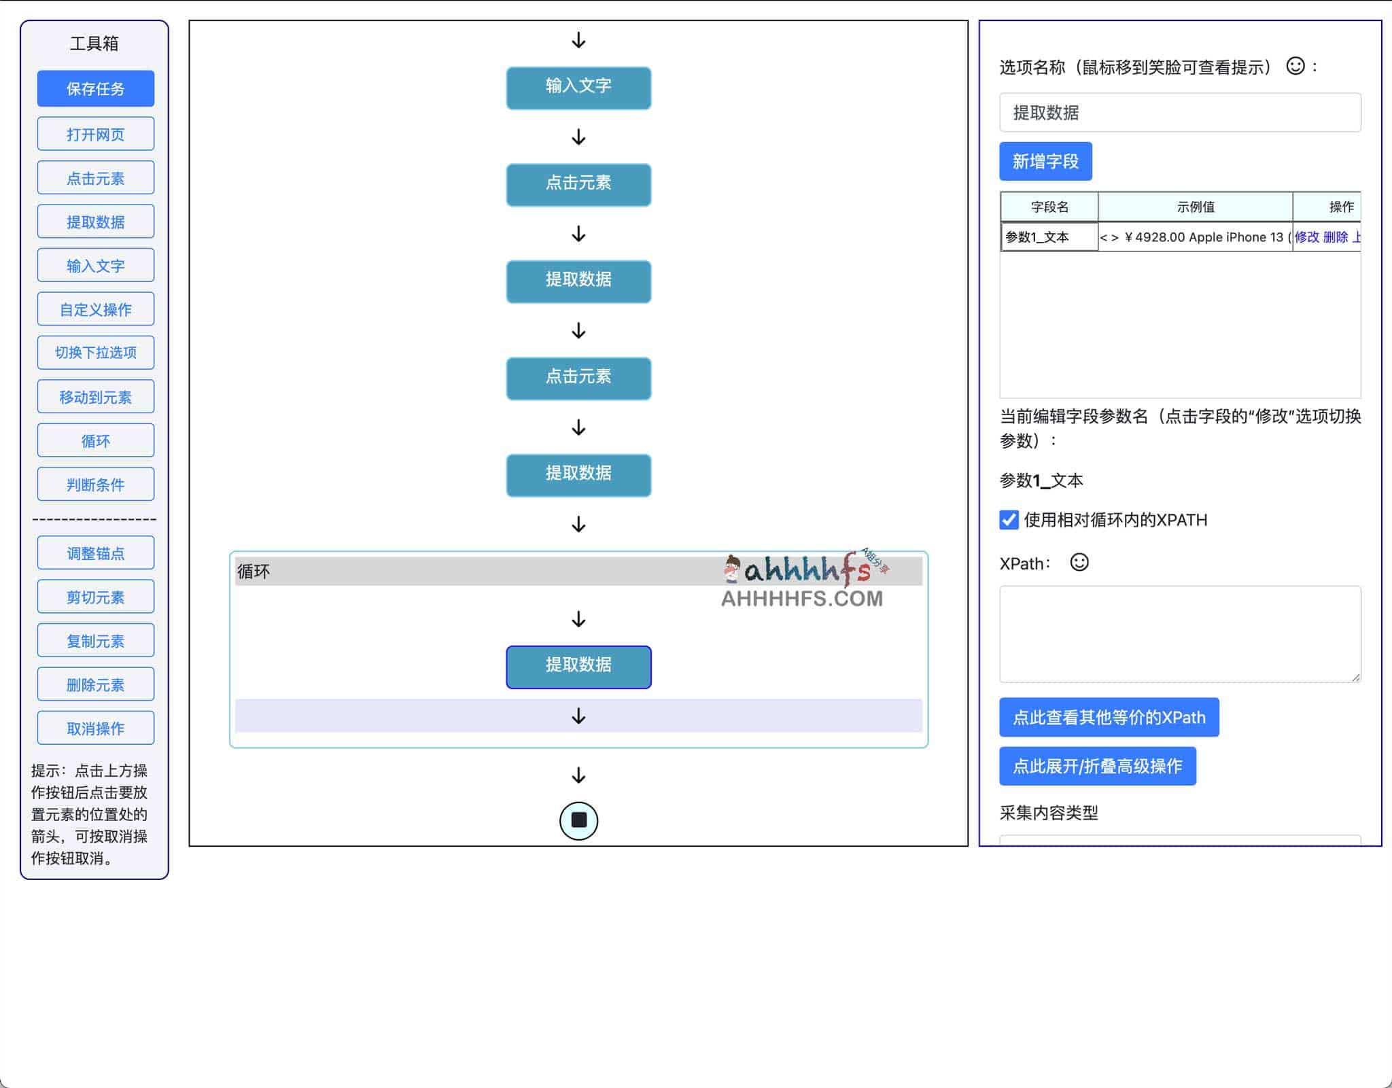Select the 剪切元素 tool

(x=96, y=596)
